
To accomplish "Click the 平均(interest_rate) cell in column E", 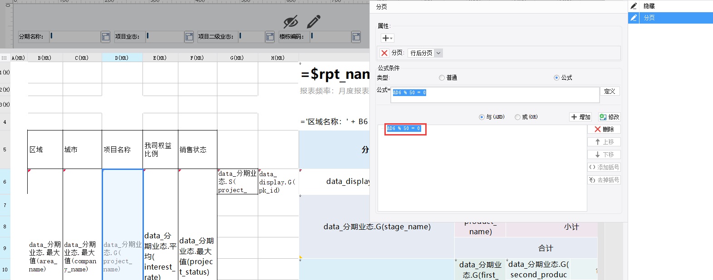I will coord(160,256).
